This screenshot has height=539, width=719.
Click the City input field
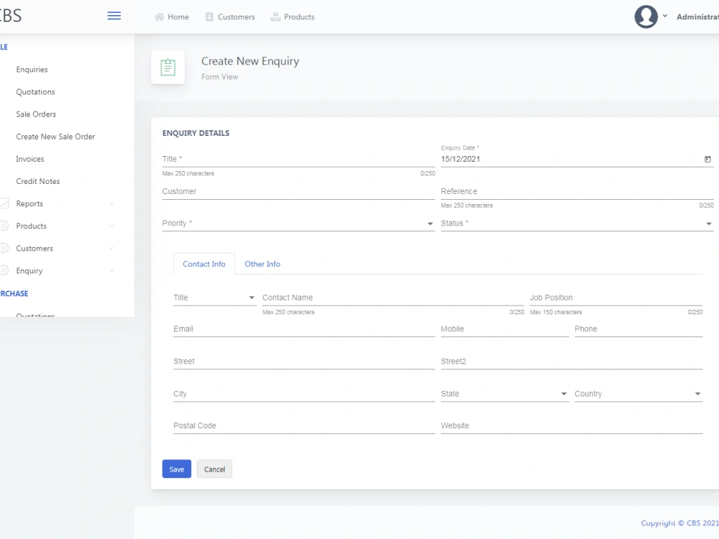(304, 394)
